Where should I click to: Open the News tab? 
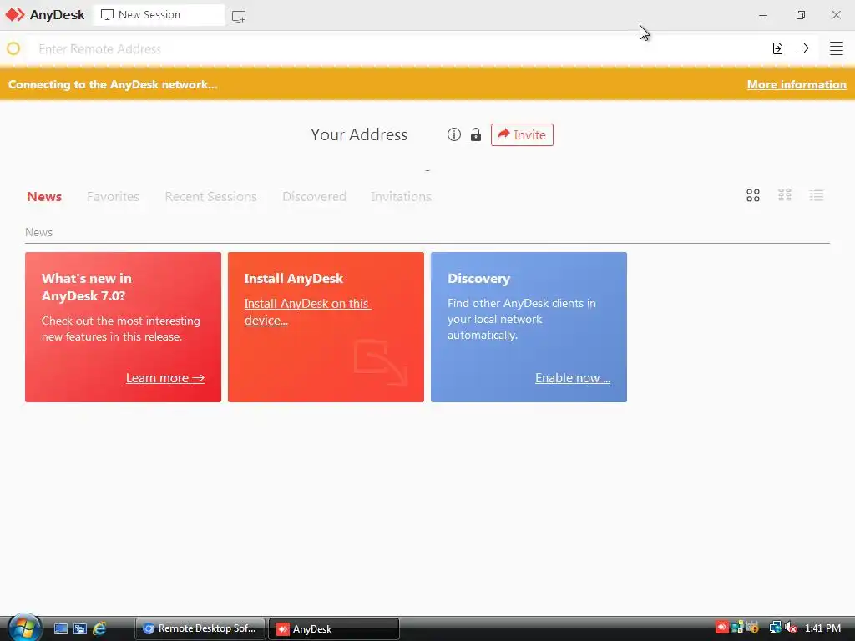[x=44, y=197]
